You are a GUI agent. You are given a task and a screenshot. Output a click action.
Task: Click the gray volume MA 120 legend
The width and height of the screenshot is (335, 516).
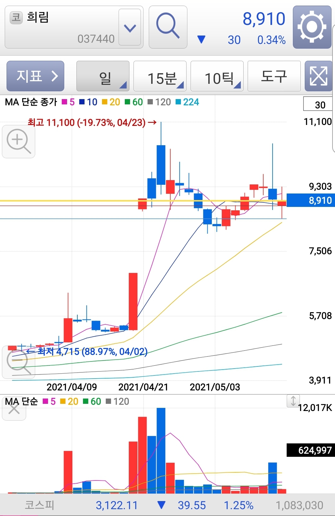tap(117, 401)
